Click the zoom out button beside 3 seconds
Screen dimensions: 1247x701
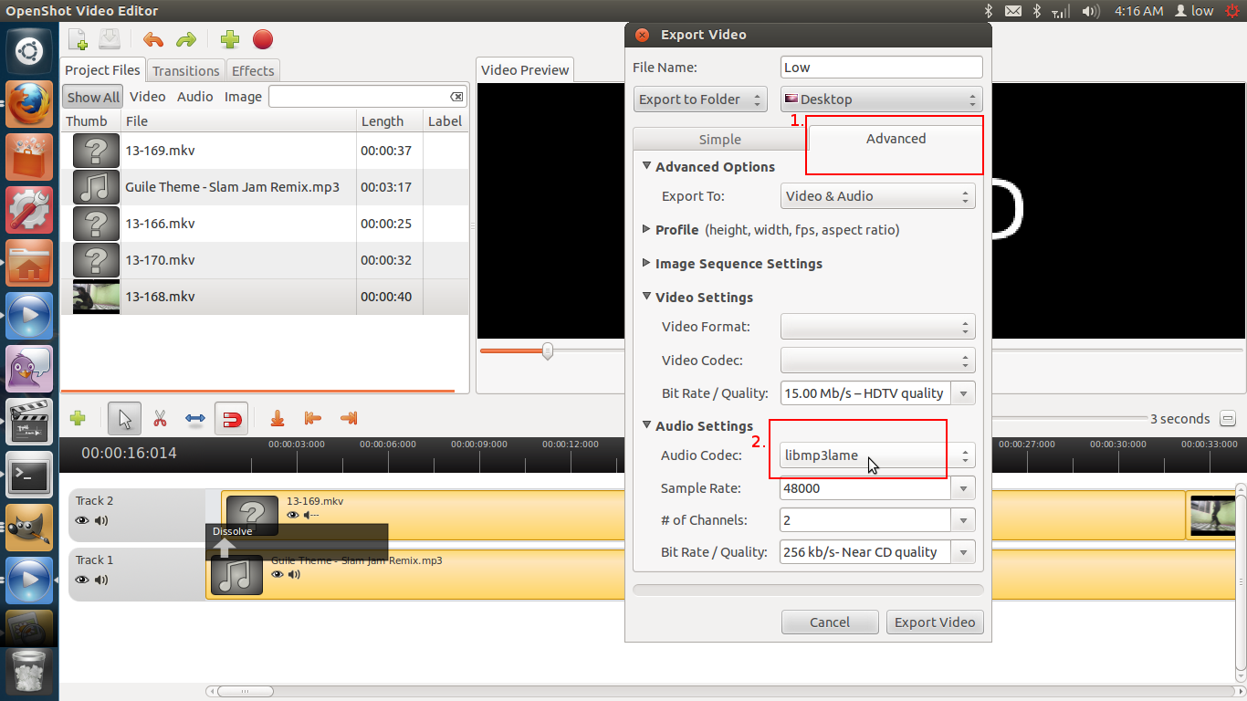tap(1228, 419)
